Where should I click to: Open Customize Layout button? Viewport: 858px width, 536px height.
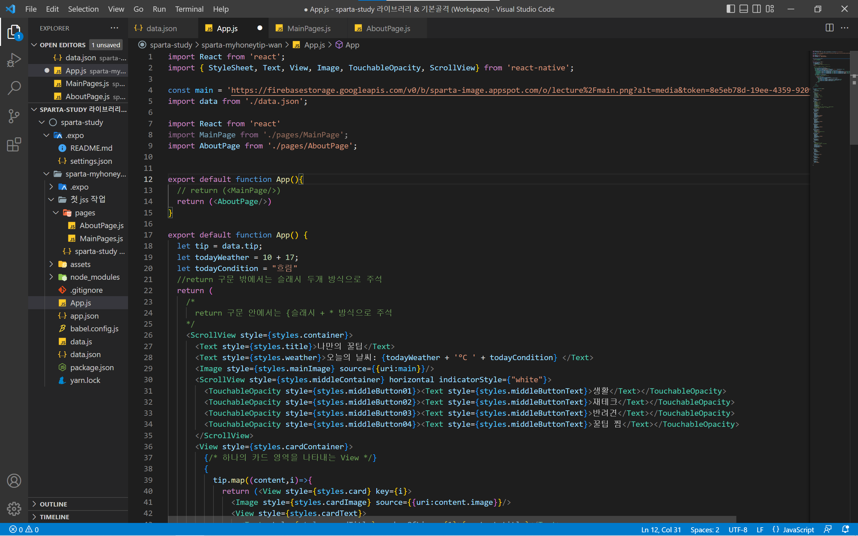pos(770,9)
